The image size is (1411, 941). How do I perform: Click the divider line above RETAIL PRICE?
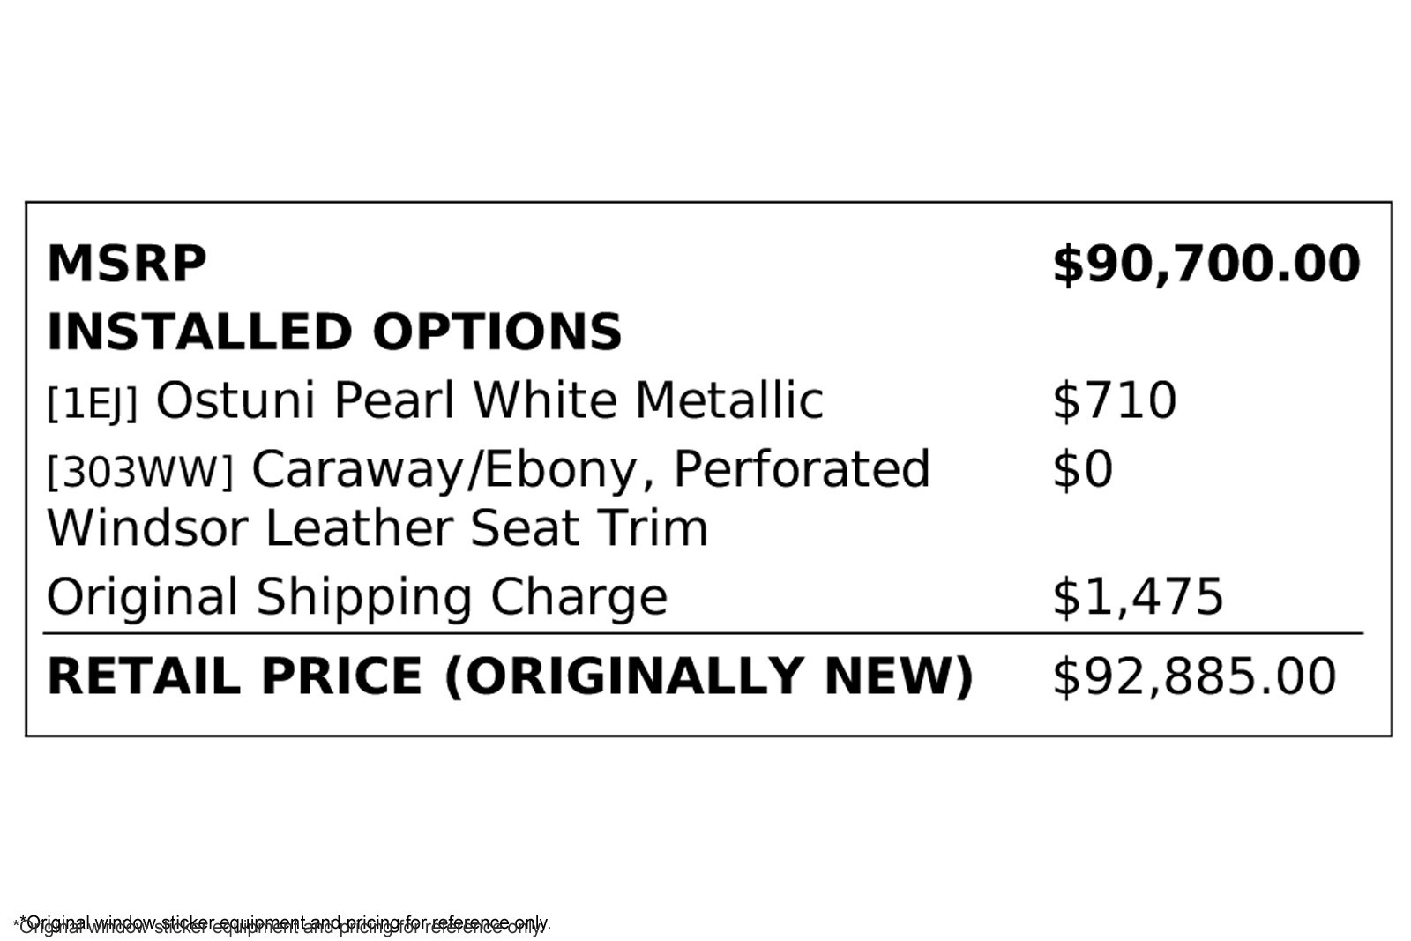click(703, 633)
